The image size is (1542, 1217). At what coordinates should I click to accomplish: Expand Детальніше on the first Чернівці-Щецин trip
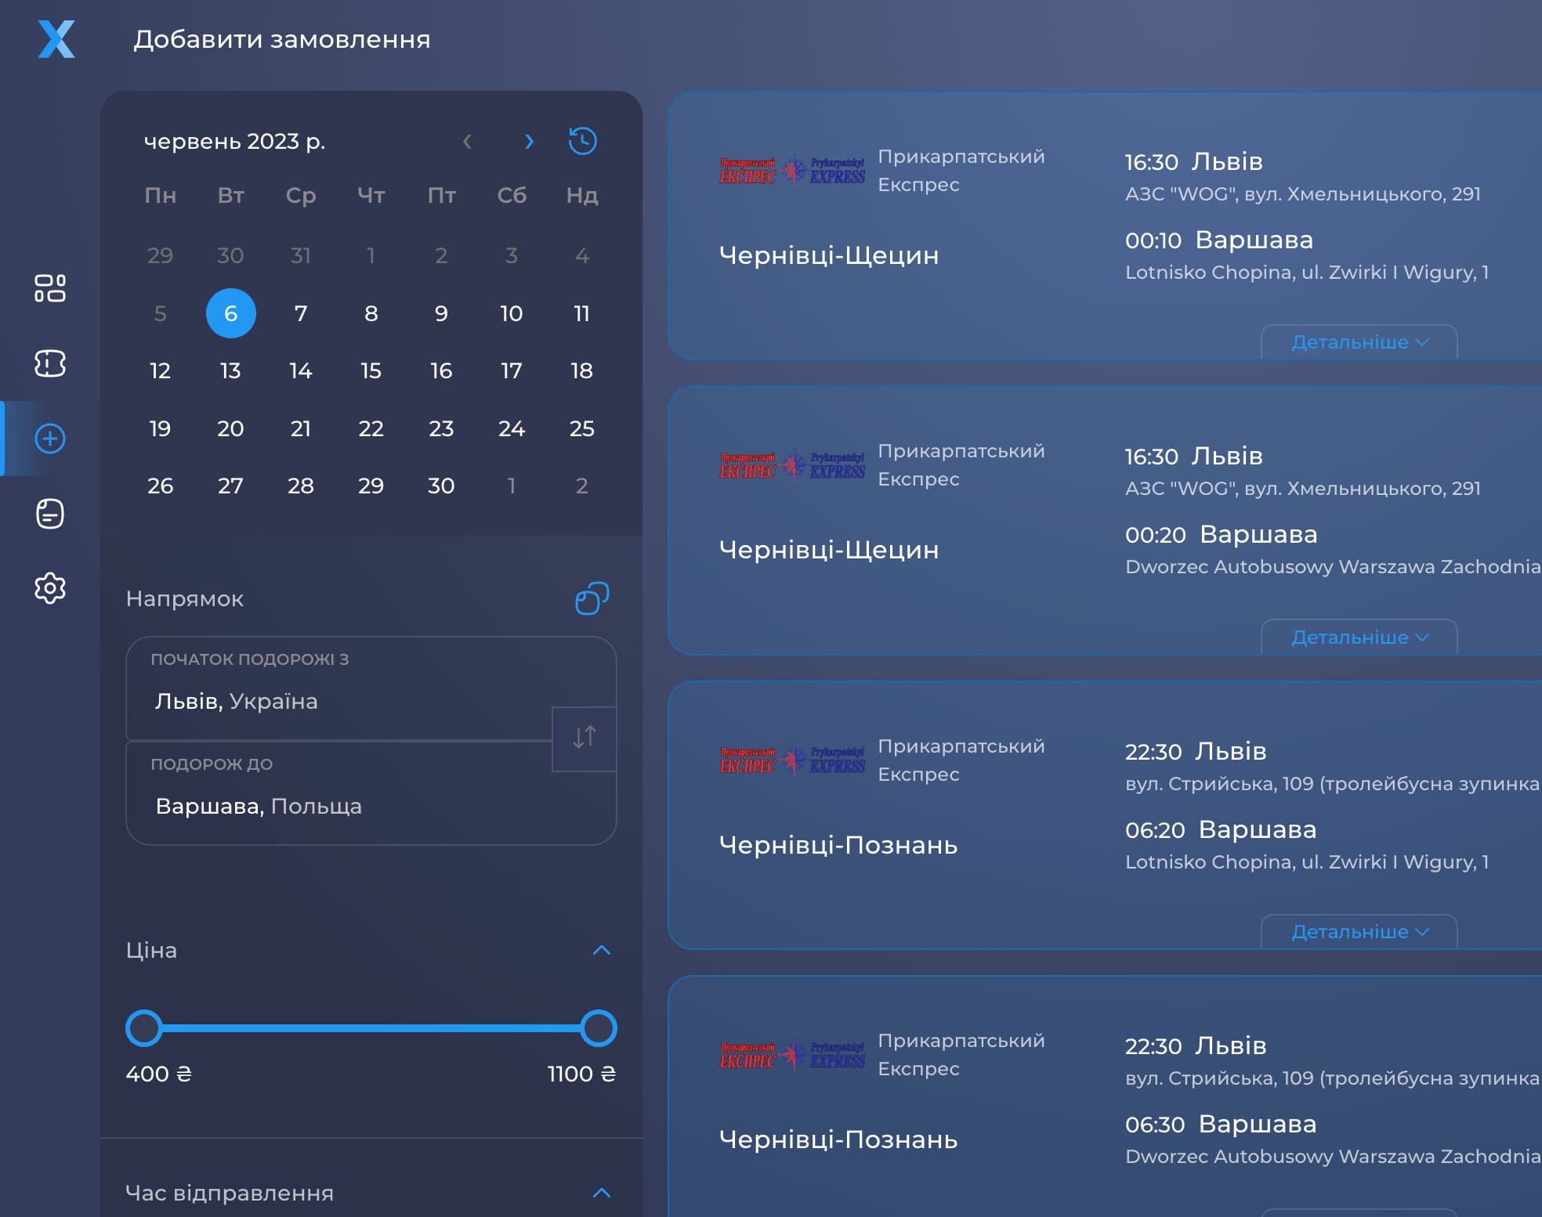1359,343
